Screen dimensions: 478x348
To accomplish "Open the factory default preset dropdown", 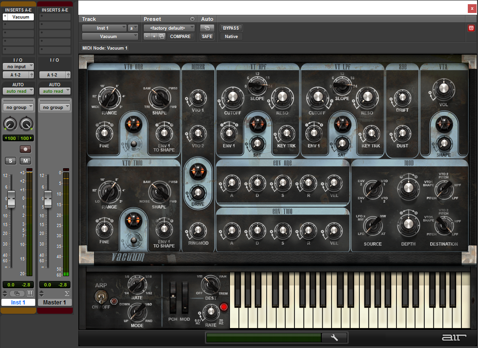I will click(169, 28).
